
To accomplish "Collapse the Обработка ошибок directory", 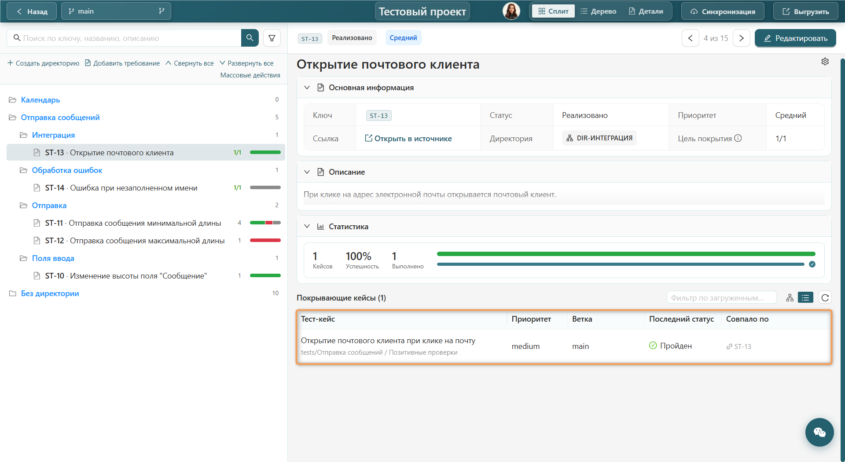I will pyautogui.click(x=24, y=170).
